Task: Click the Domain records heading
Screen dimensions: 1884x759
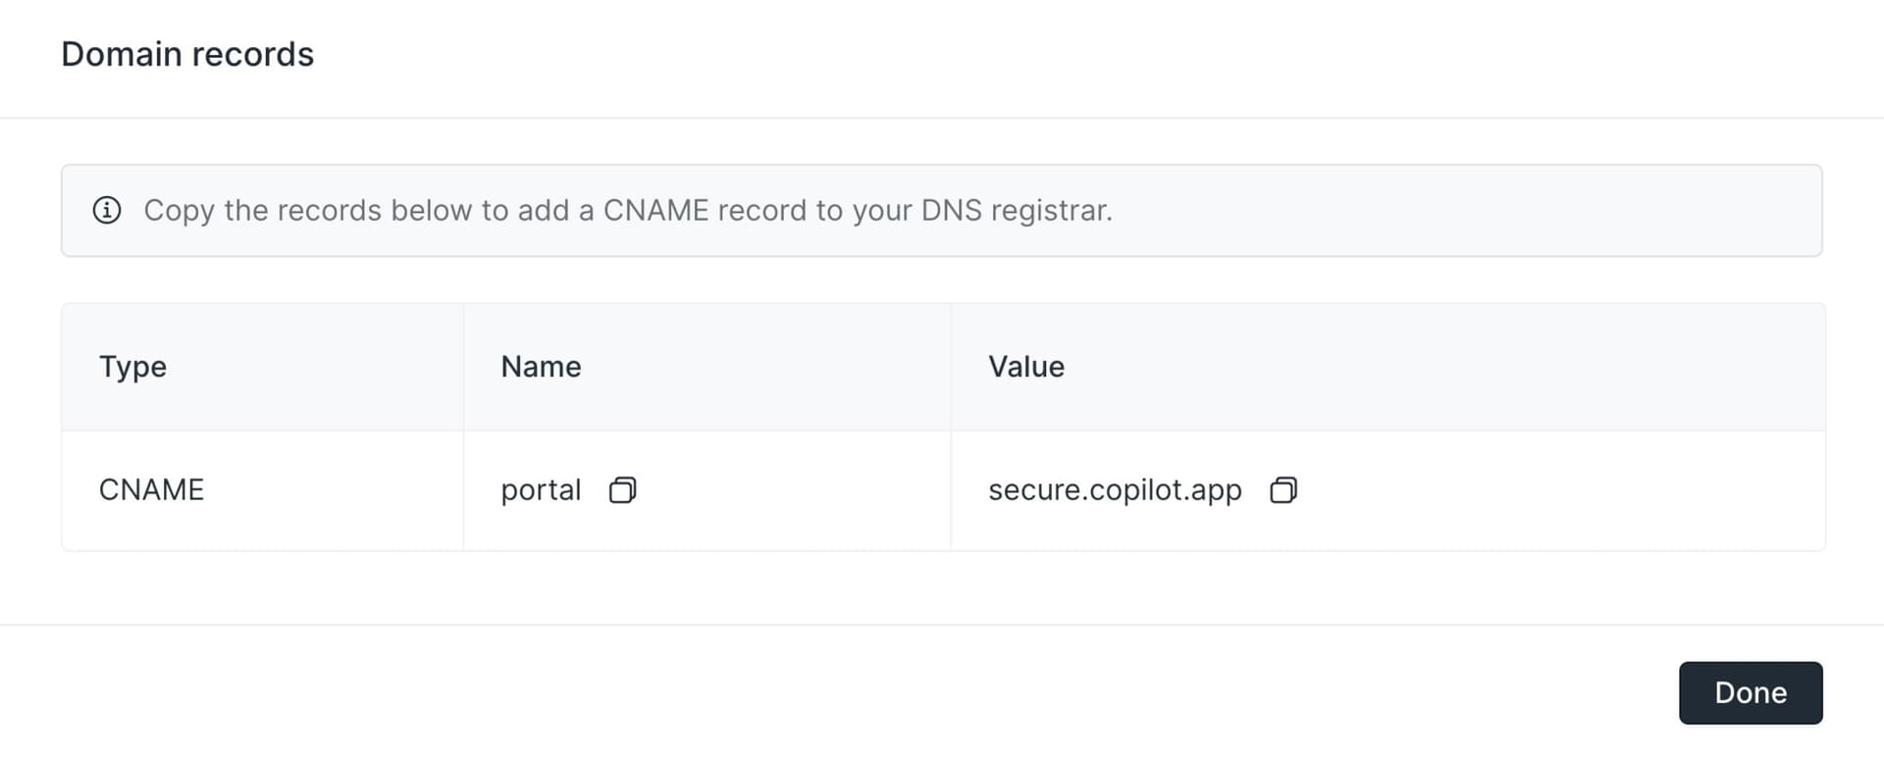Action: (x=187, y=54)
